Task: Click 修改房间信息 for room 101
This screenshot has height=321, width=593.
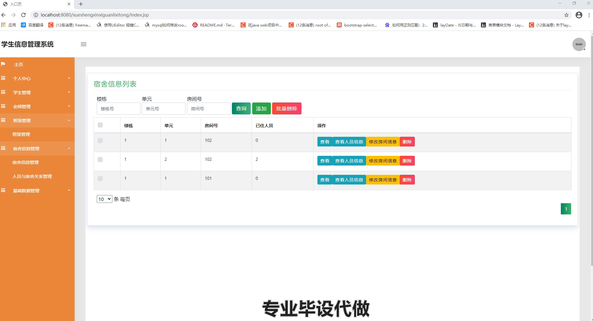Action: (x=383, y=180)
